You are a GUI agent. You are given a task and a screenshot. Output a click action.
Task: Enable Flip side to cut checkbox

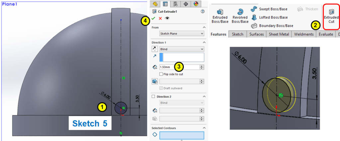(161, 74)
